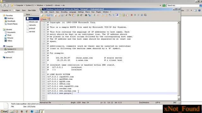Click the Function List toolbar icon

[127, 15]
